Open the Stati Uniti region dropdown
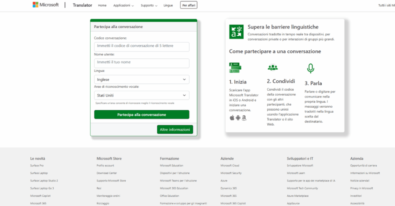The width and height of the screenshot is (395, 206). coord(142,95)
